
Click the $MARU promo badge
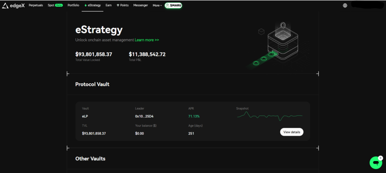click(173, 6)
